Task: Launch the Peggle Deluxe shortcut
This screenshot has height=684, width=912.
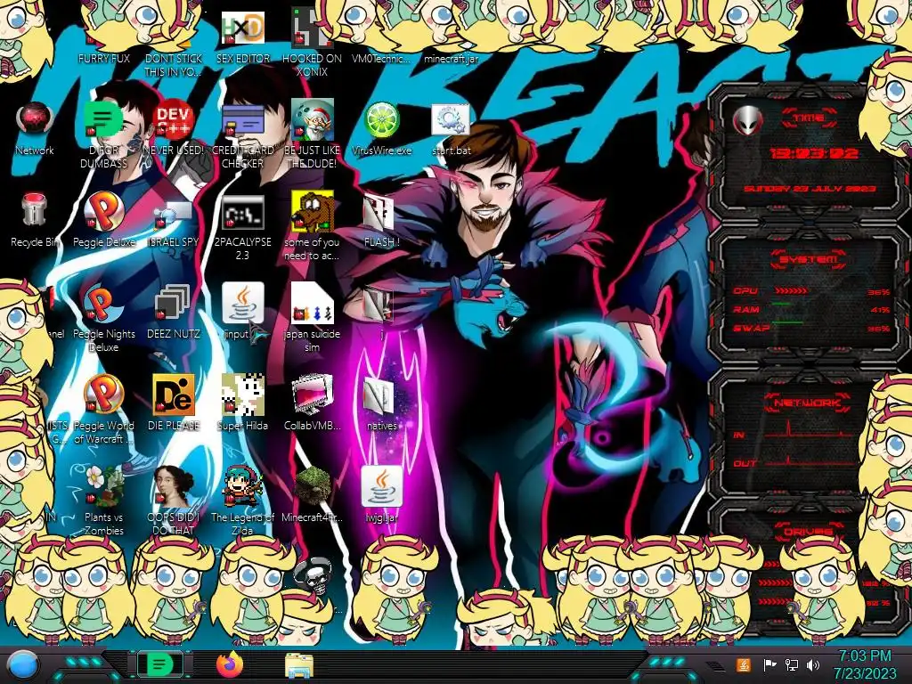Action: 104,212
